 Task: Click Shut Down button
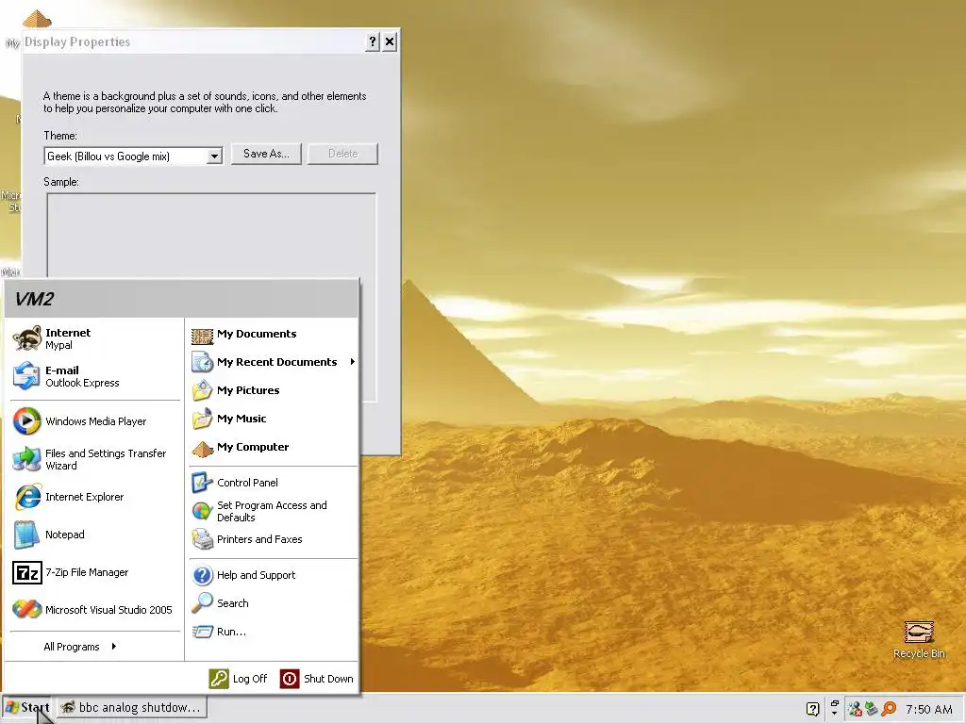point(317,679)
